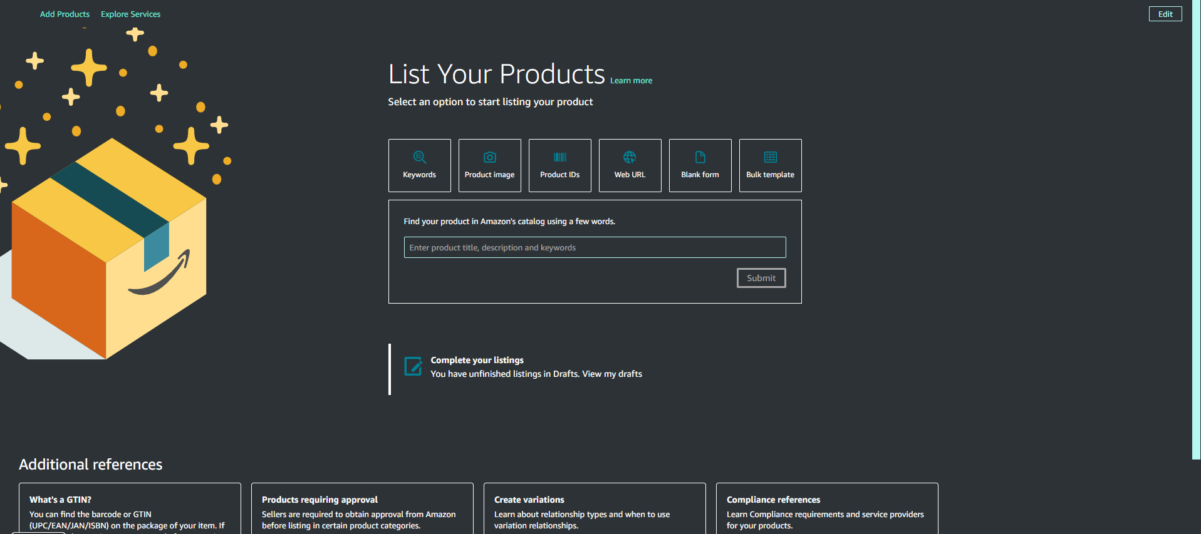Open View my drafts link
This screenshot has width=1201, height=534.
[x=612, y=374]
